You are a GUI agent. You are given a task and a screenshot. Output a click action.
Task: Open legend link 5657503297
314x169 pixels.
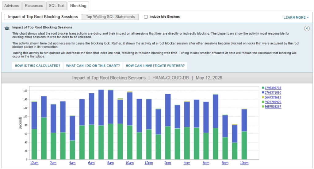(x=273, y=107)
